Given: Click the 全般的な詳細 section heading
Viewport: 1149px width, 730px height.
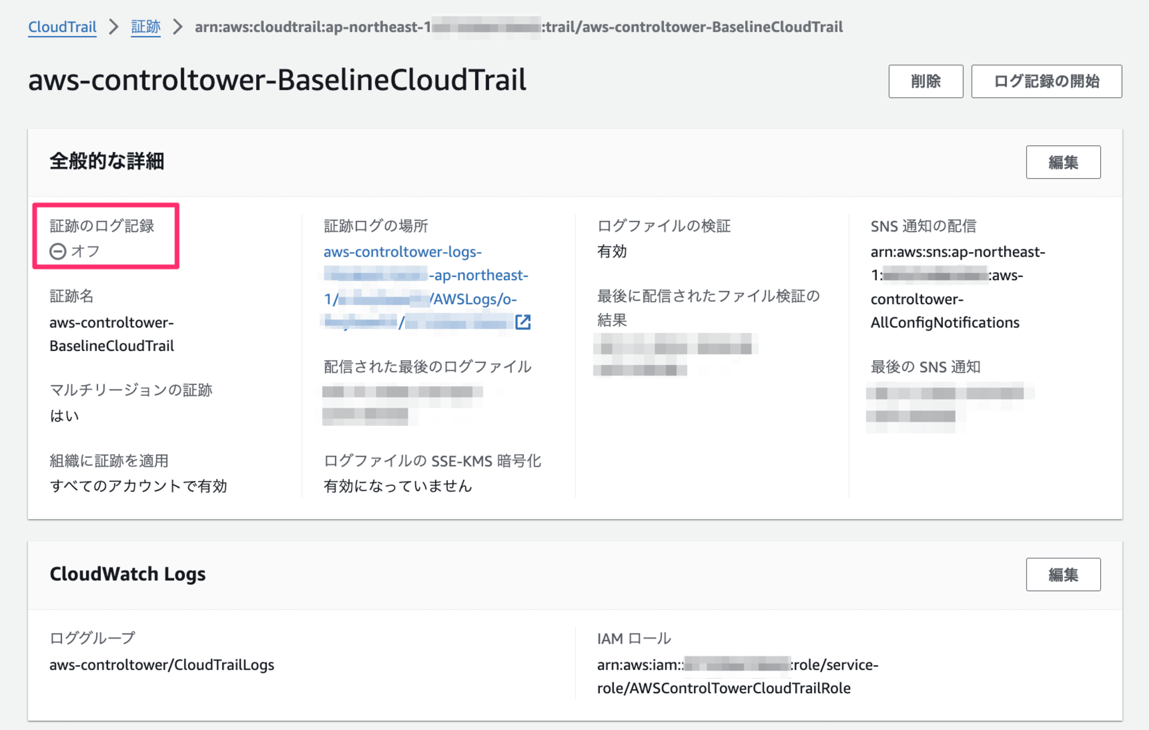Looking at the screenshot, I should (x=107, y=161).
